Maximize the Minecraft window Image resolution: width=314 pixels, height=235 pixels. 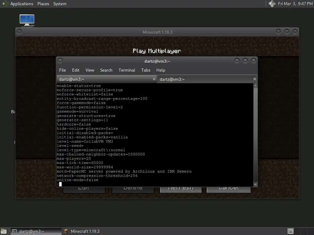(x=287, y=32)
